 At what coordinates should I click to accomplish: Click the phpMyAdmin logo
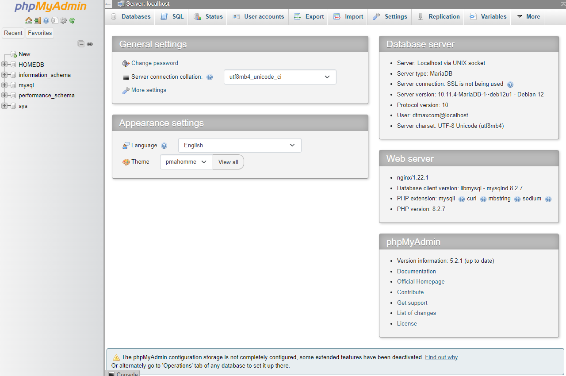[50, 7]
